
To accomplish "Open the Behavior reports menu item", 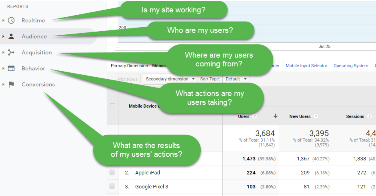I will pyautogui.click(x=33, y=68).
